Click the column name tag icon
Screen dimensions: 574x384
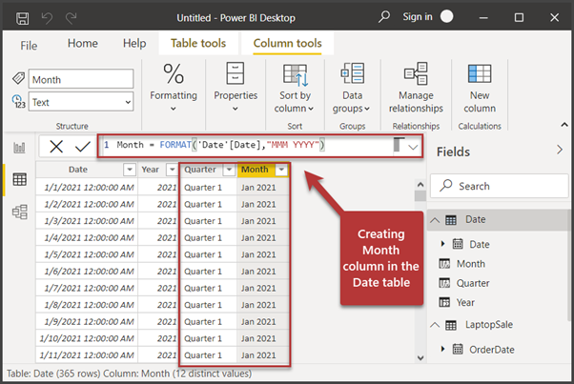pos(18,78)
